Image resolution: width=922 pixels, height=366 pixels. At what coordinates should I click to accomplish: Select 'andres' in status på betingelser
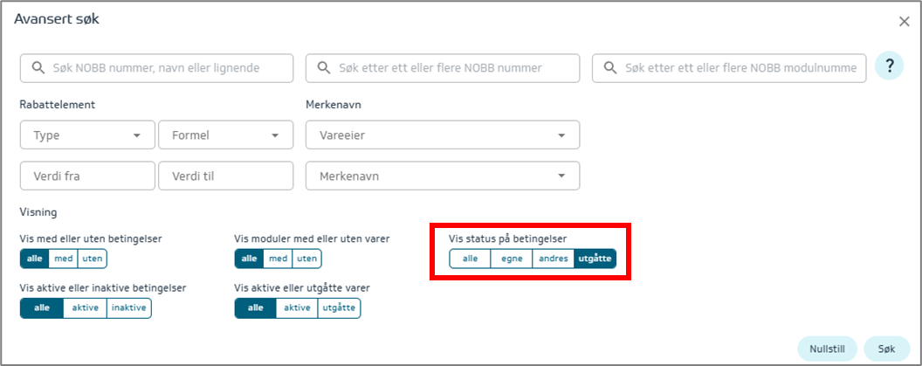click(554, 259)
